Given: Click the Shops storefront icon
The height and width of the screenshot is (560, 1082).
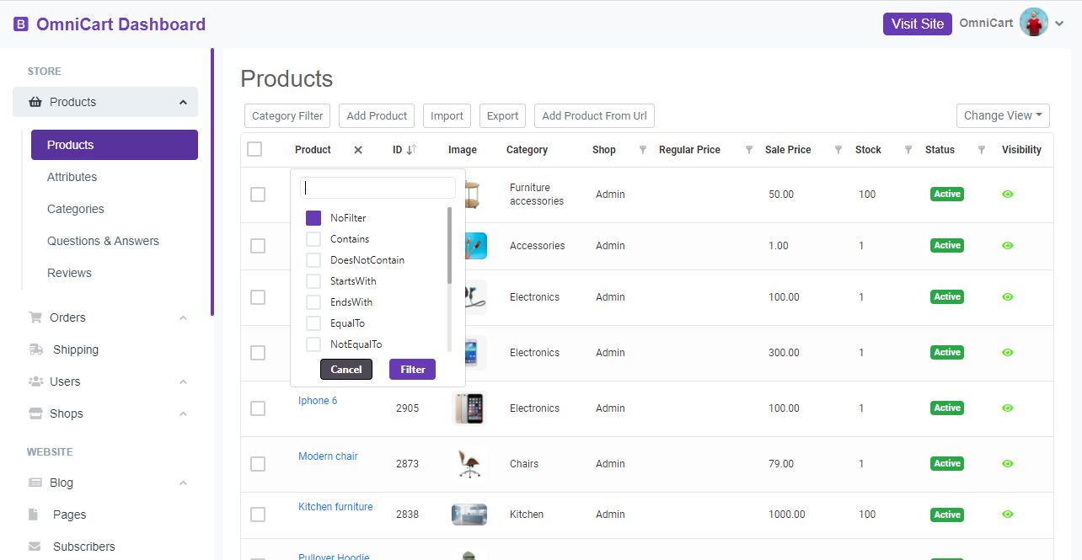Looking at the screenshot, I should click(x=35, y=413).
